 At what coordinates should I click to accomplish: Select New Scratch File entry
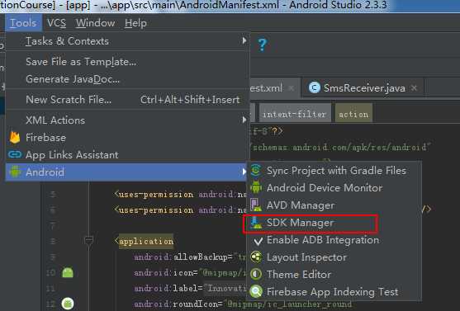click(128, 100)
